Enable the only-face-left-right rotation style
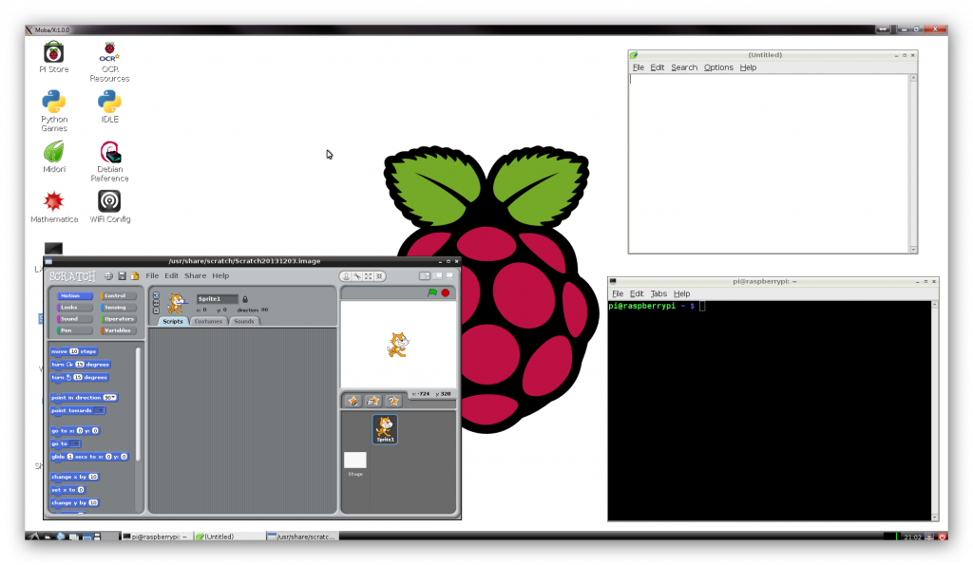The height and width of the screenshot is (565, 973). tap(156, 302)
